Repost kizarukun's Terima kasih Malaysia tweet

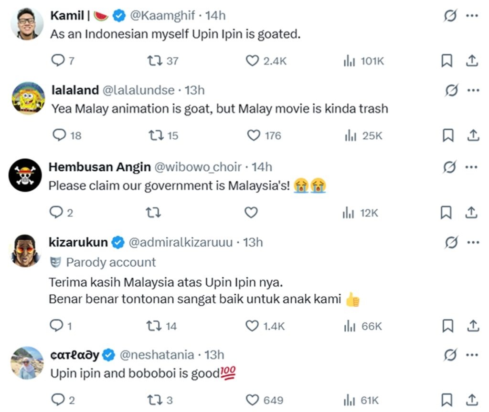coord(153,326)
